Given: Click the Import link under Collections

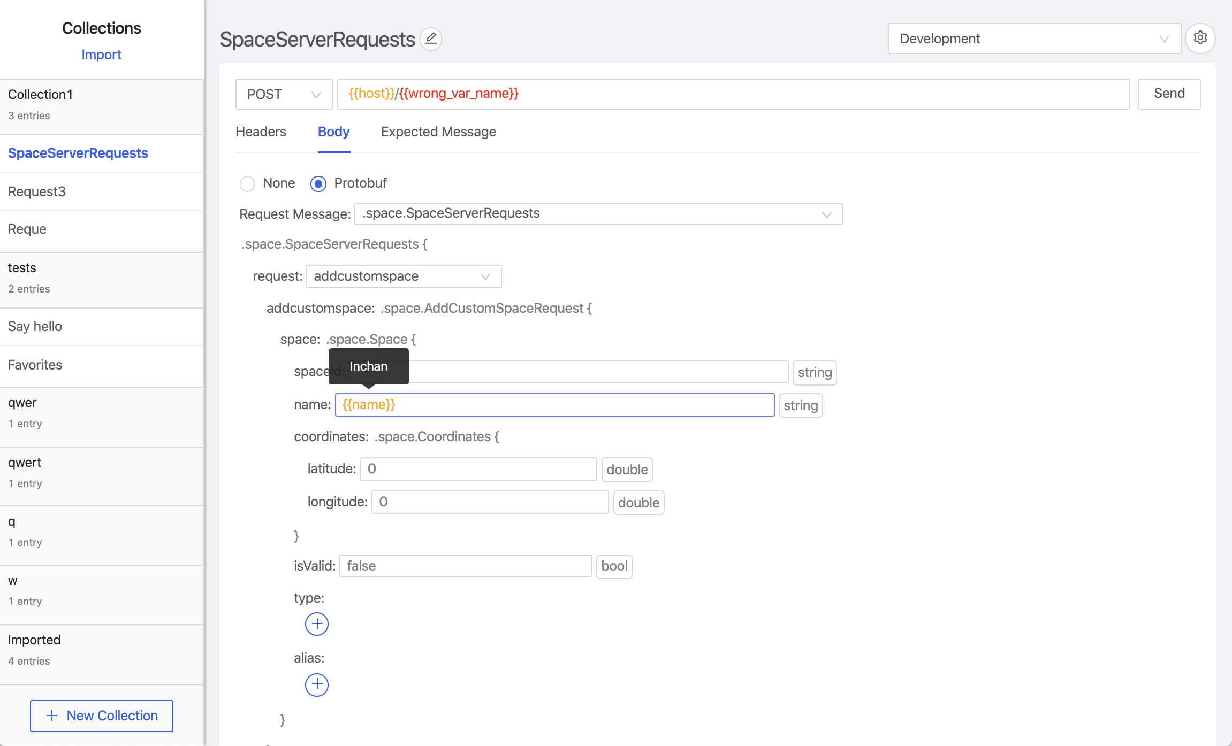Looking at the screenshot, I should [101, 55].
